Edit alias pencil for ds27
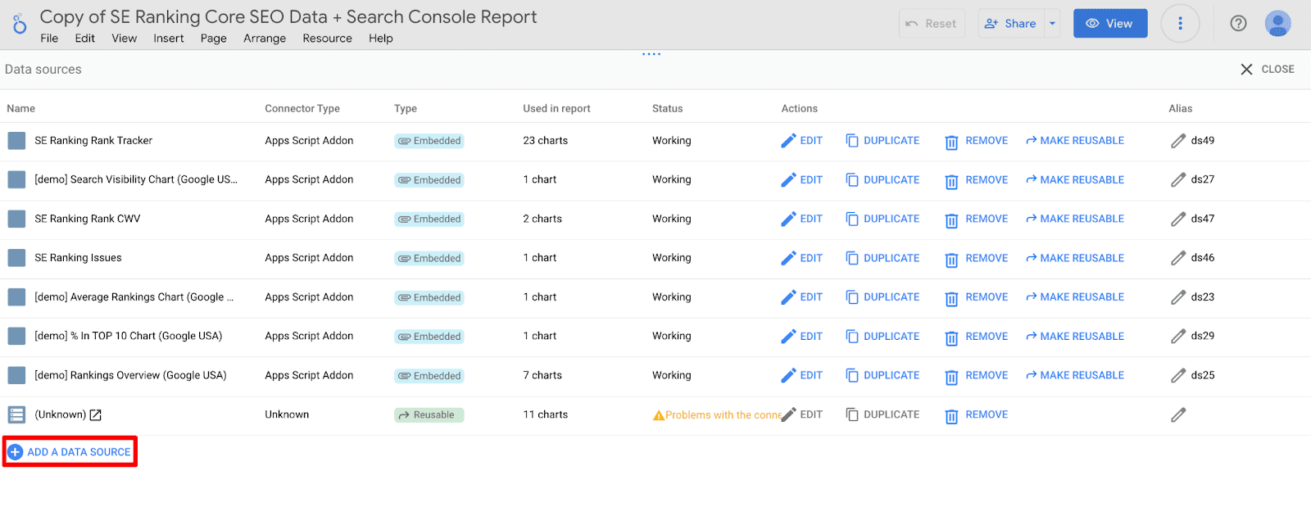The height and width of the screenshot is (516, 1311). tap(1178, 180)
